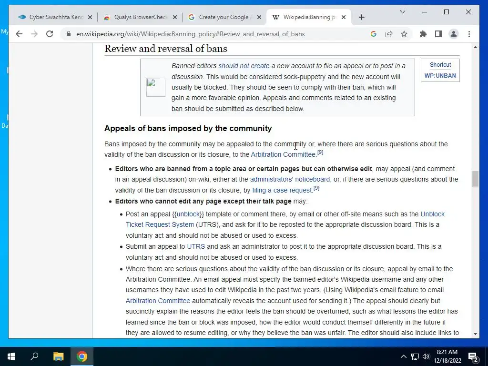This screenshot has width=488, height=366.
Task: Close the Qualys BrowserCheck tab
Action: (175, 17)
